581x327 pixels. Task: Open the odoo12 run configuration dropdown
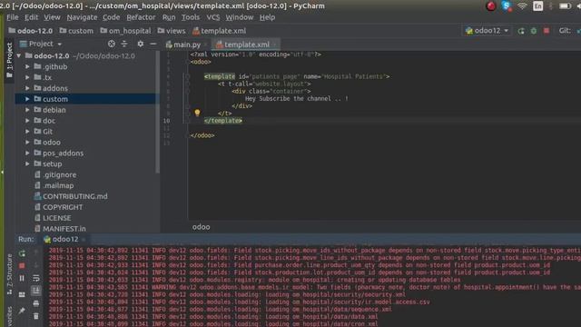click(487, 31)
